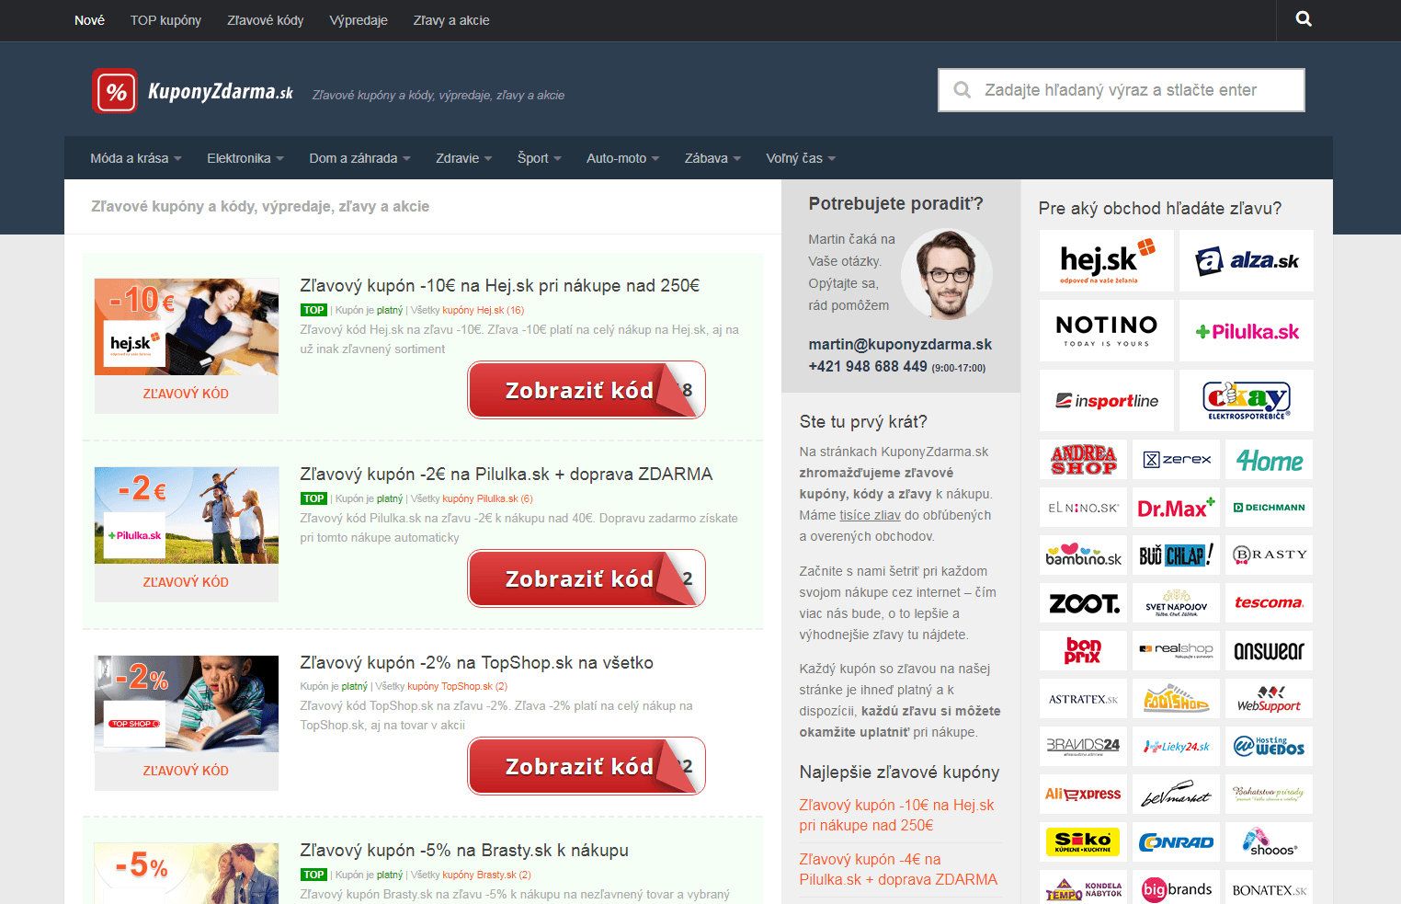The width and height of the screenshot is (1401, 904).
Task: Open 'kupóny Pilulka.sk (6)' link
Action: point(487,498)
